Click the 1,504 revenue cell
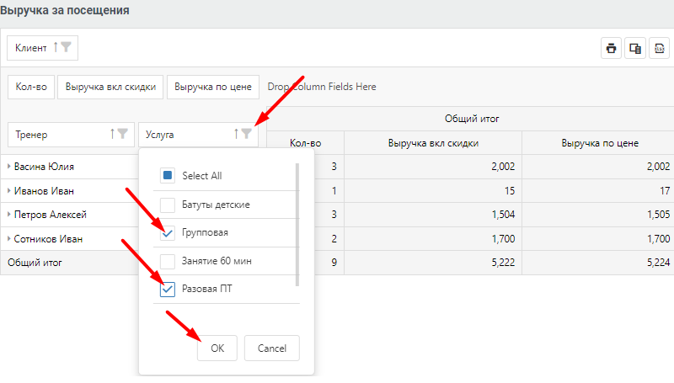The width and height of the screenshot is (674, 383). (433, 215)
